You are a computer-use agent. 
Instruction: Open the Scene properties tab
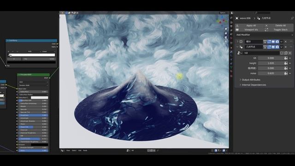pos(231,35)
